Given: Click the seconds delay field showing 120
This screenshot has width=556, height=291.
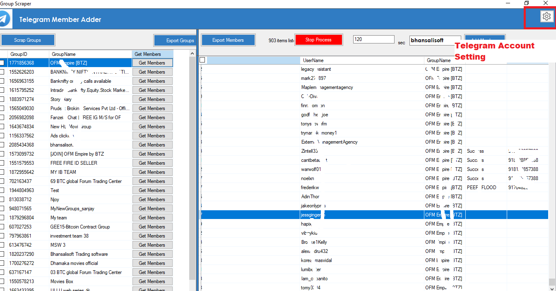Looking at the screenshot, I should point(374,39).
